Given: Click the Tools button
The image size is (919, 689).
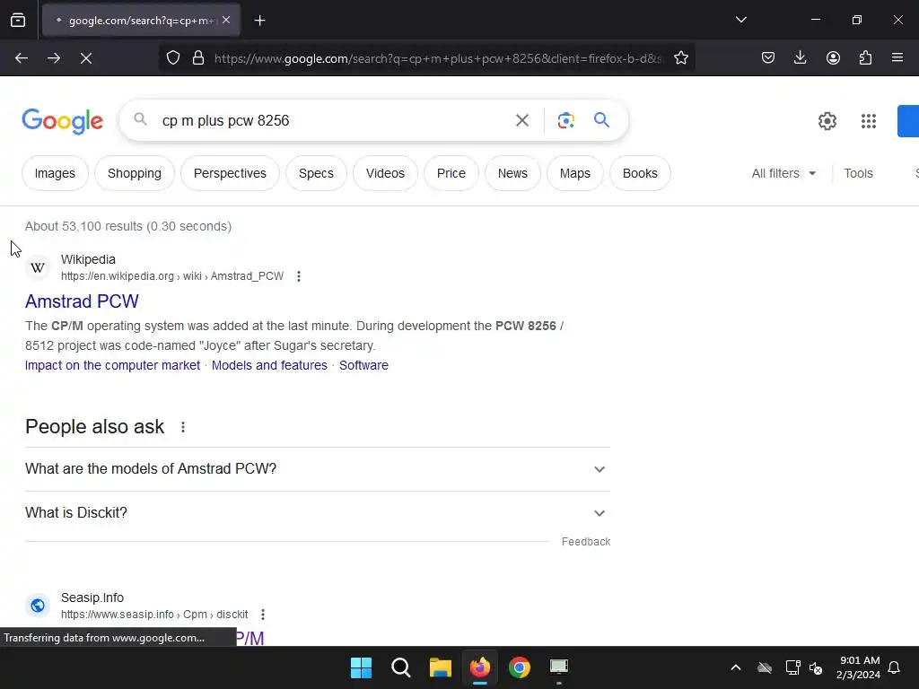Looking at the screenshot, I should click(858, 173).
